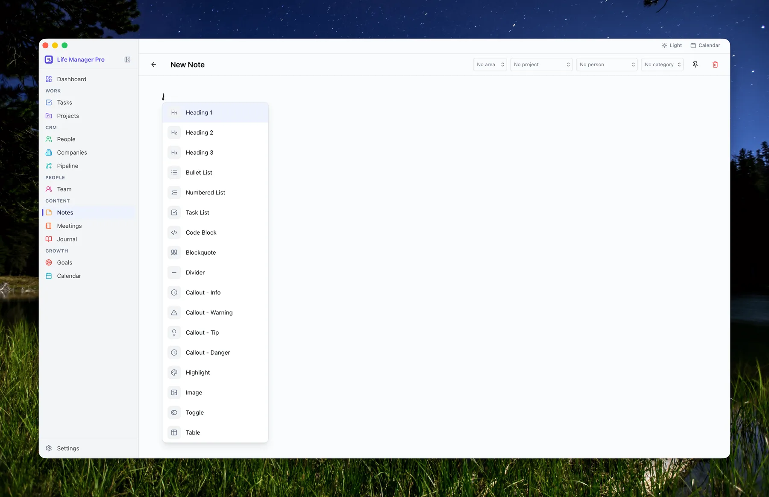Insert an Image block
This screenshot has height=497, width=769.
click(x=215, y=393)
